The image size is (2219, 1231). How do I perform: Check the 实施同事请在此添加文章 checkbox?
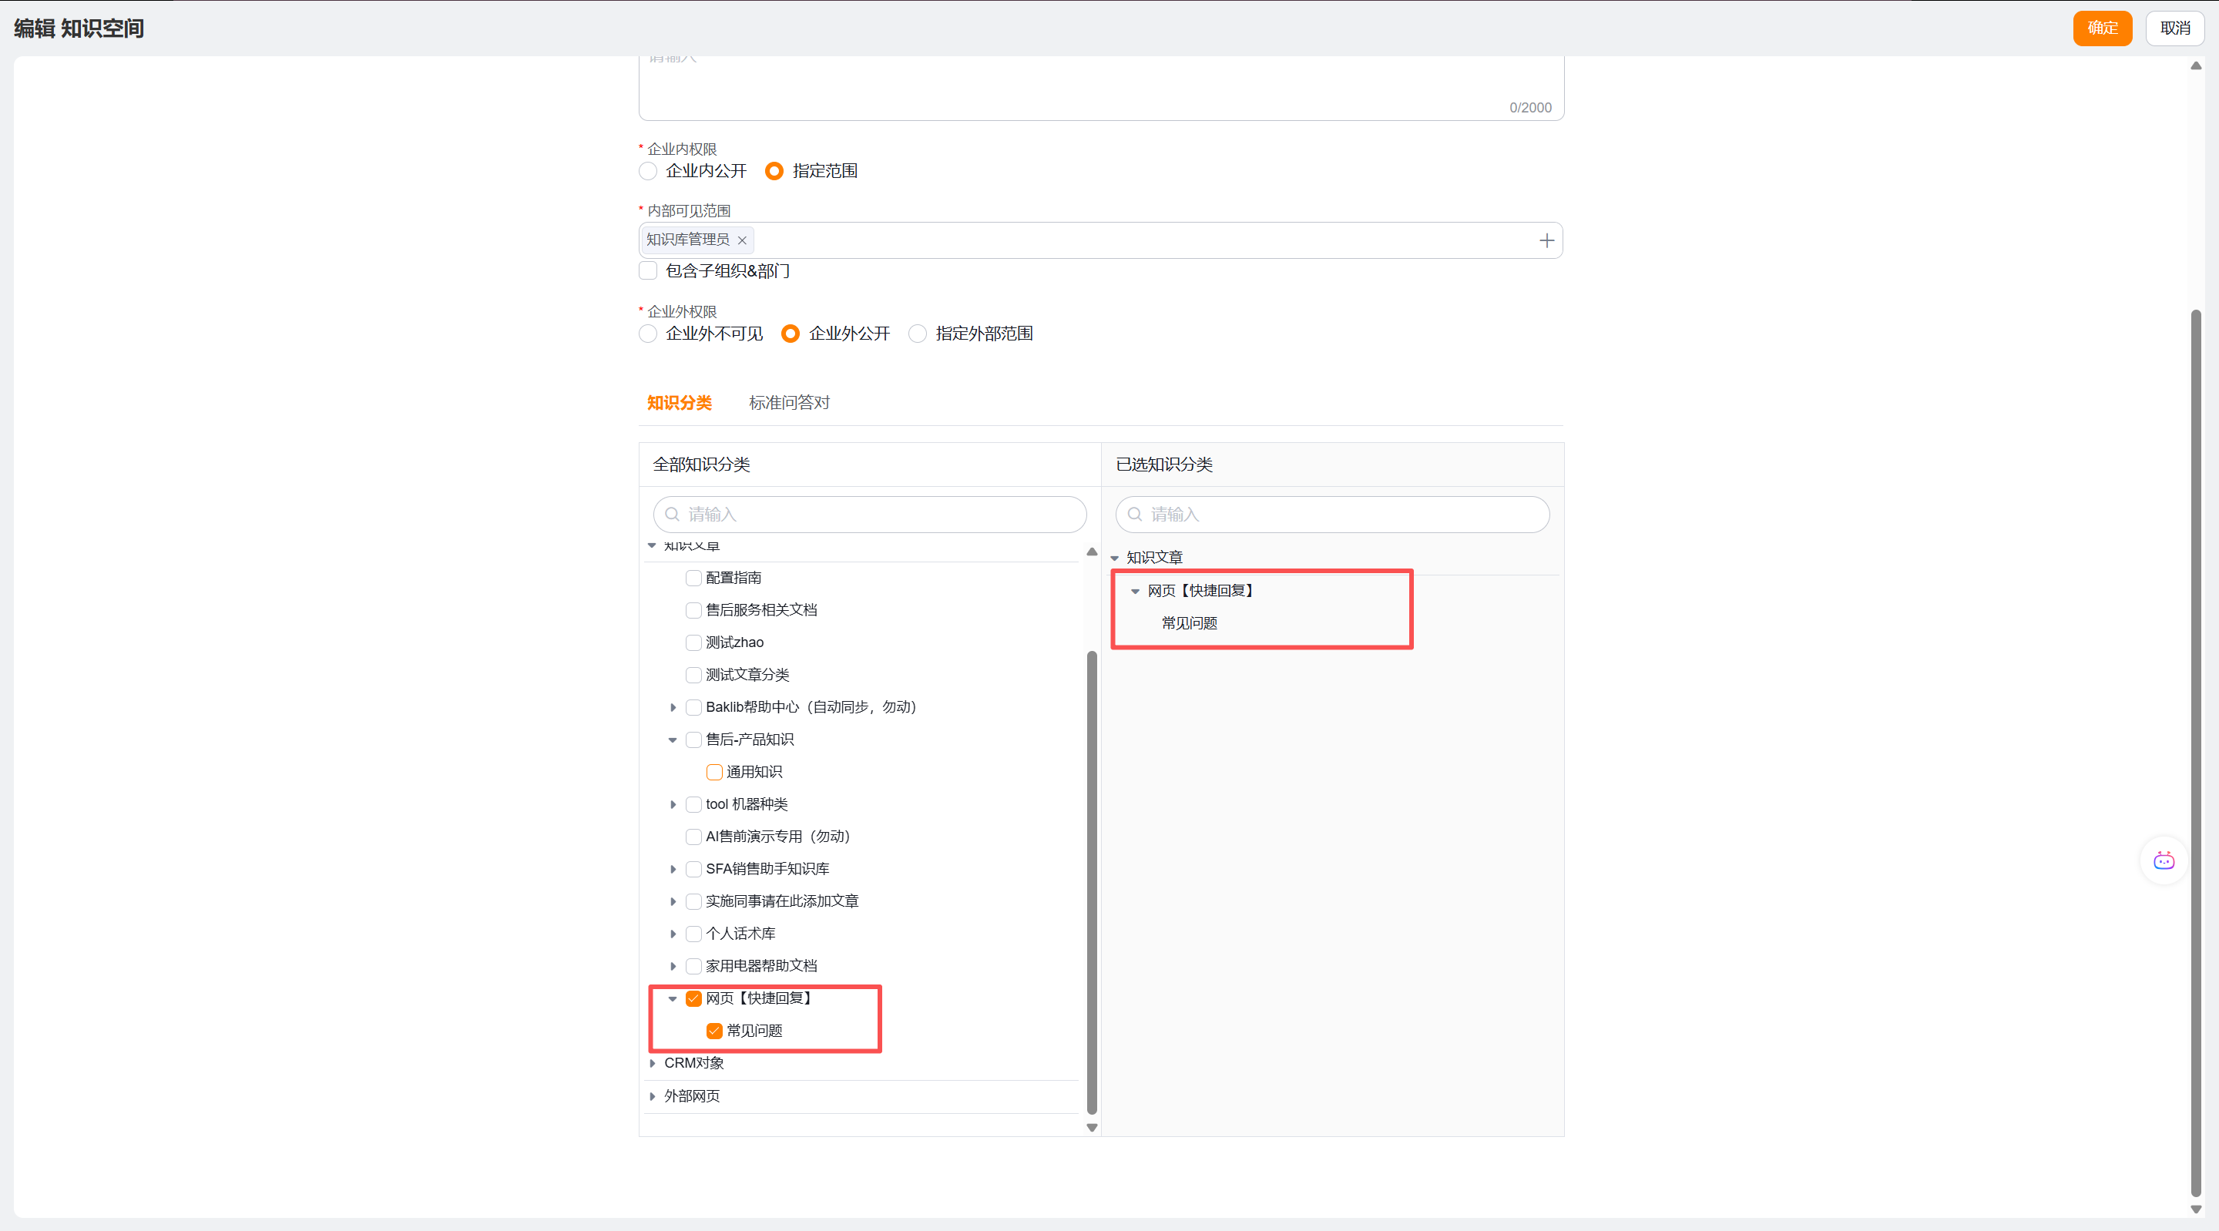click(693, 902)
